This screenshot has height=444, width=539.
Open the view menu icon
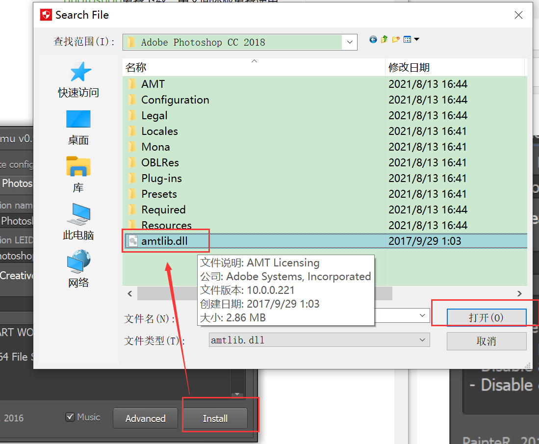(x=411, y=40)
